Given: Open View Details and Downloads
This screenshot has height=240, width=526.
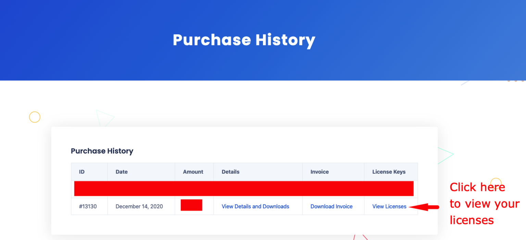Looking at the screenshot, I should coord(255,206).
